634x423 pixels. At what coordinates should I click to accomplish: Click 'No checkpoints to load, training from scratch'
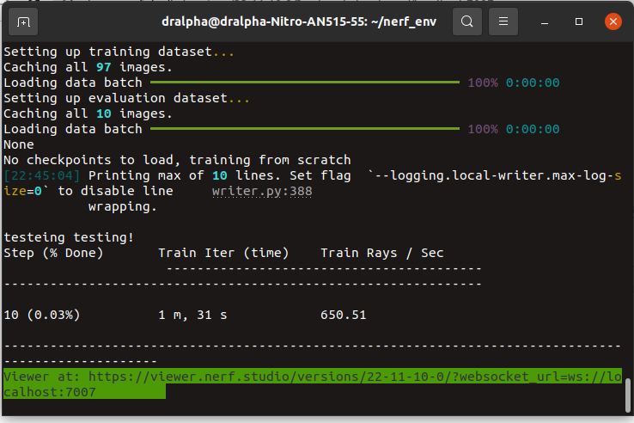click(177, 160)
